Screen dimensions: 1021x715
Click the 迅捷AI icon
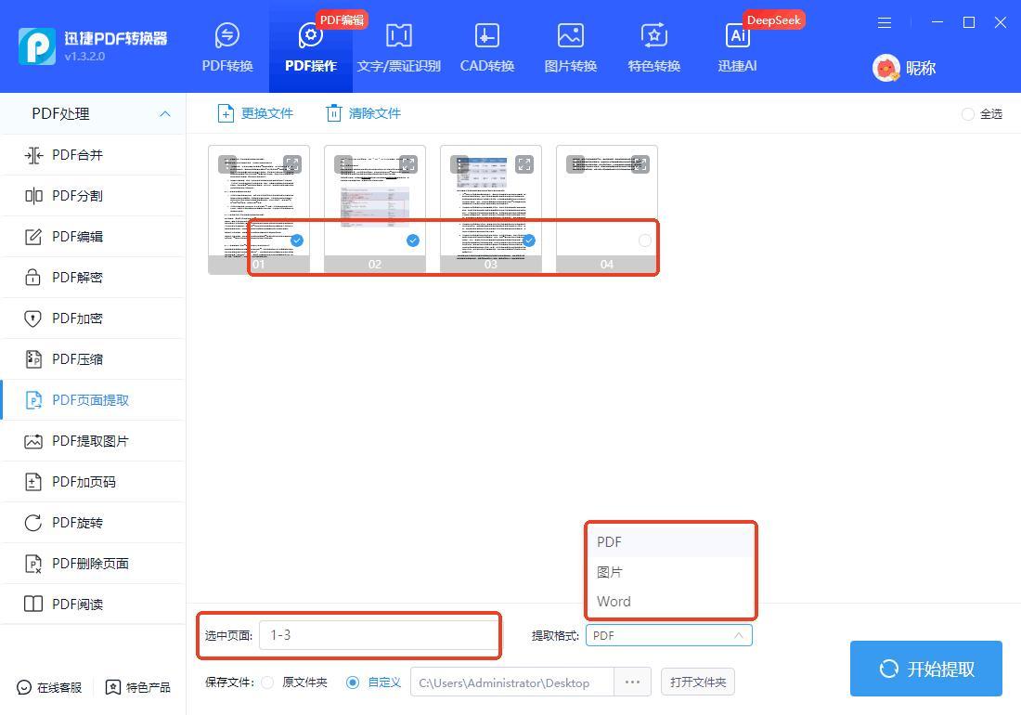[737, 36]
